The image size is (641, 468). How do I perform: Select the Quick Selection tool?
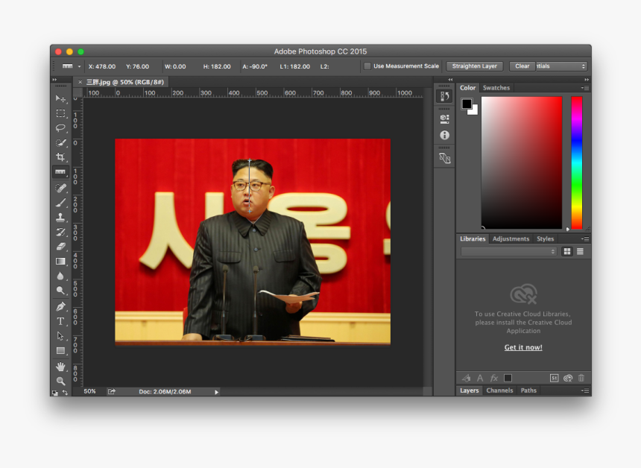click(x=60, y=142)
